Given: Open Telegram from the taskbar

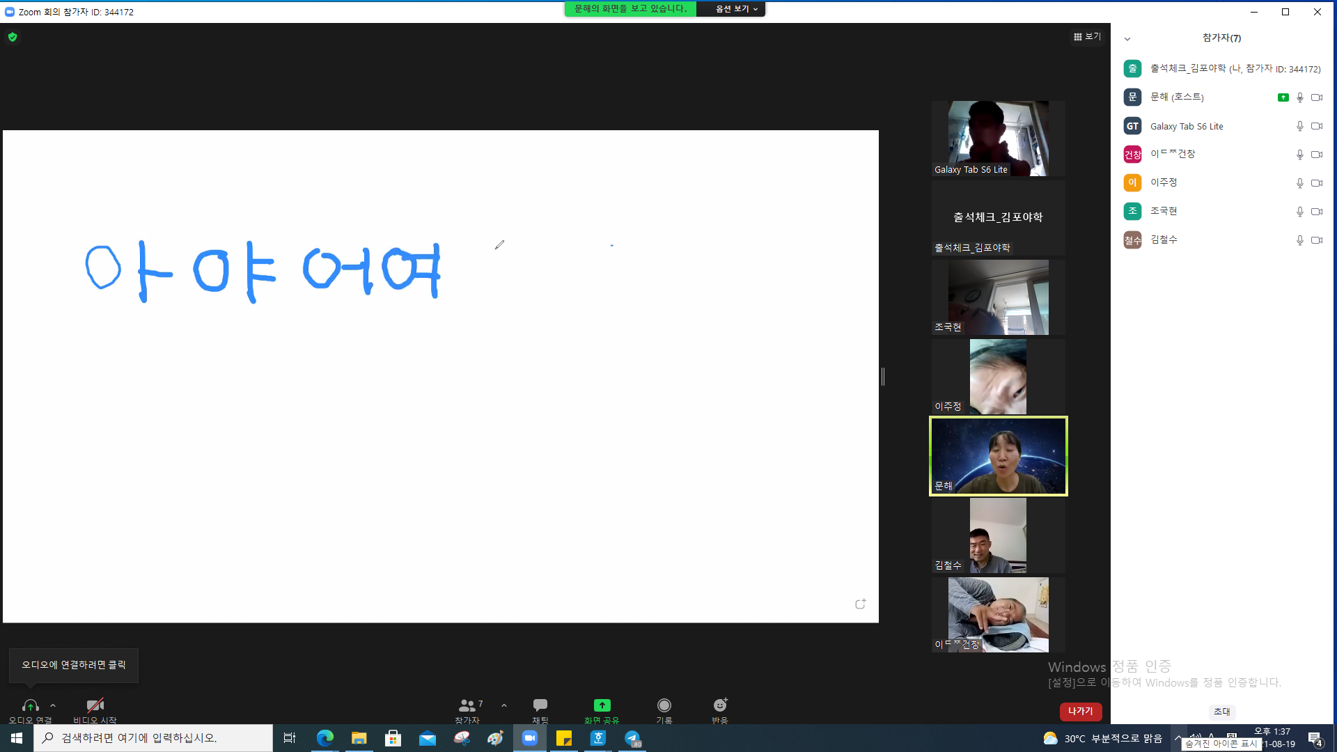Looking at the screenshot, I should [x=632, y=738].
